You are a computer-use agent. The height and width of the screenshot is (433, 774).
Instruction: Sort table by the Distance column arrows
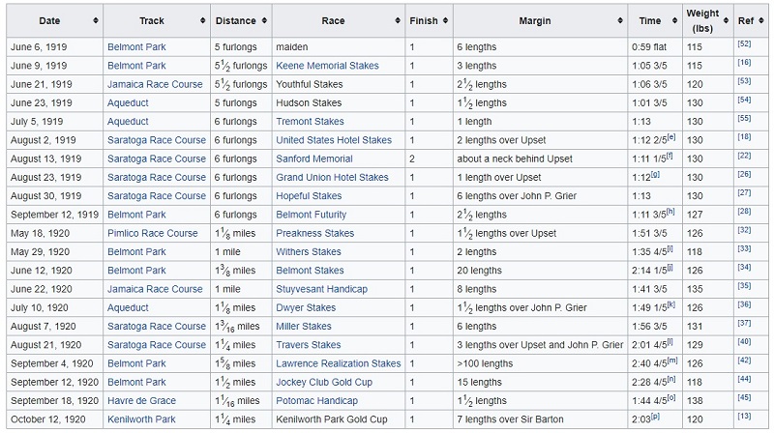264,20
